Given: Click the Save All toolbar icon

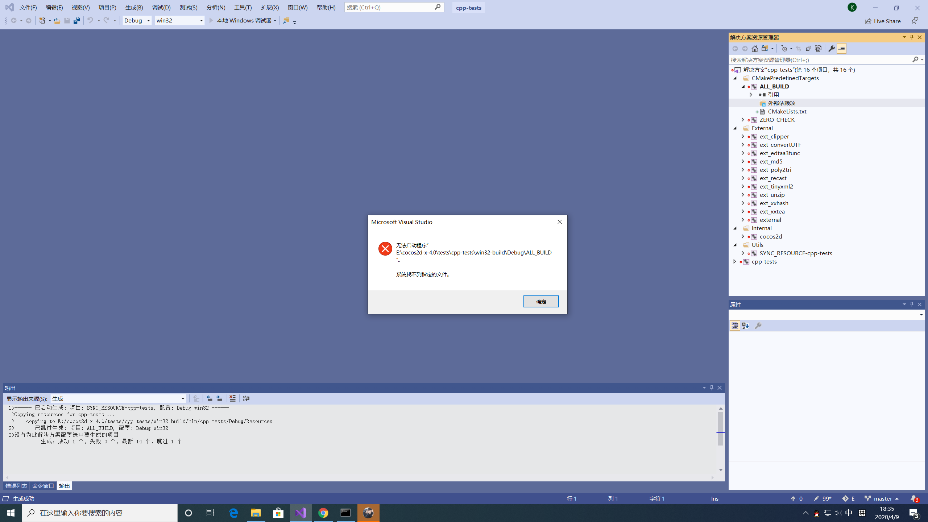Looking at the screenshot, I should (x=76, y=21).
